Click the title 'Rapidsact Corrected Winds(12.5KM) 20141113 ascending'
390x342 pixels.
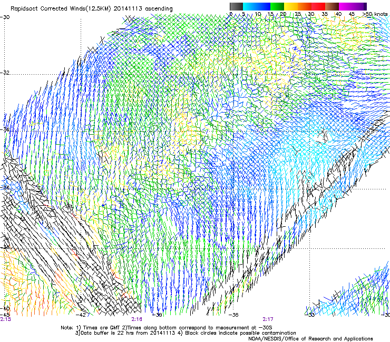(x=92, y=9)
